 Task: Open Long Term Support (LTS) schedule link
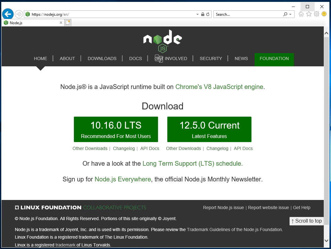click(192, 163)
